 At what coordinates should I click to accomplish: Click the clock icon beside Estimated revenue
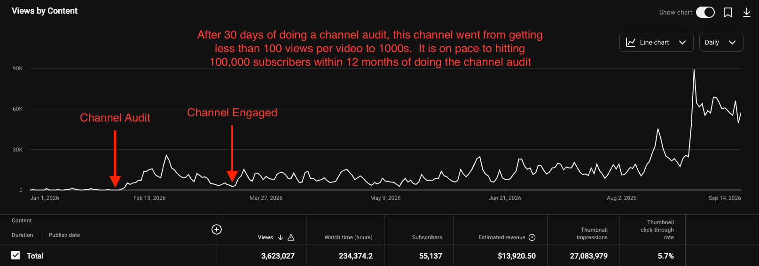(532, 237)
